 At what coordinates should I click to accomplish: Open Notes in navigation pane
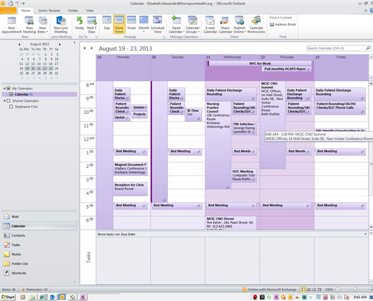pyautogui.click(x=39, y=255)
